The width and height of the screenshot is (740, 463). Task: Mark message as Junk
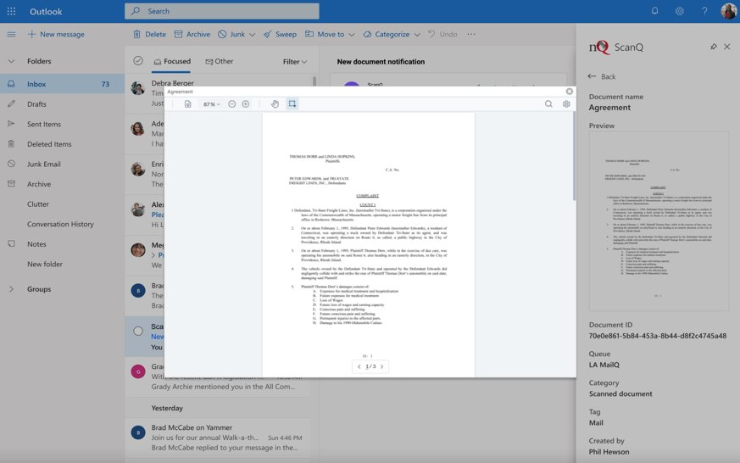(x=231, y=34)
